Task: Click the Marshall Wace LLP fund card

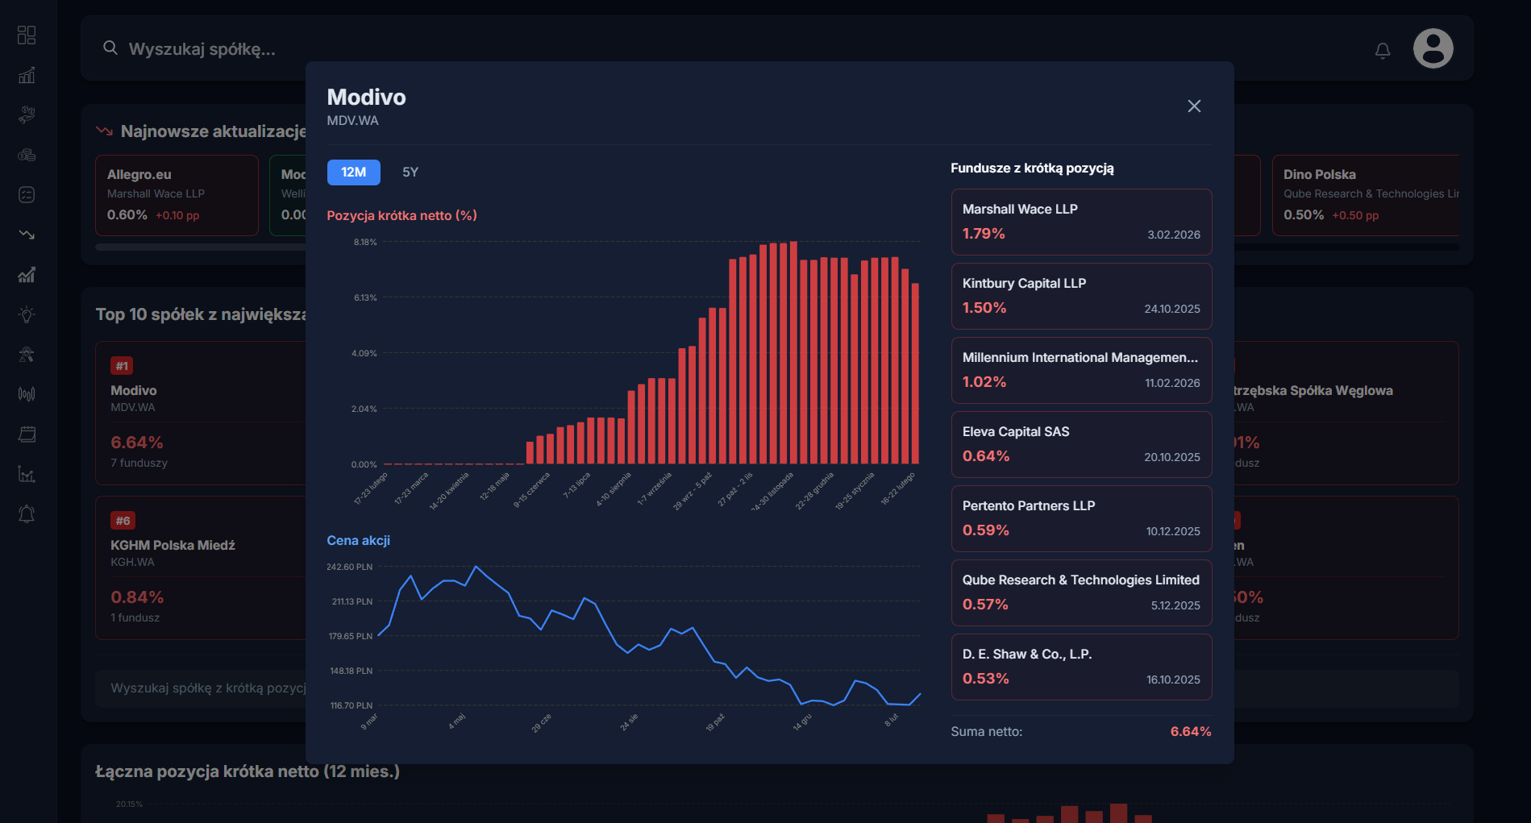Action: pyautogui.click(x=1080, y=222)
